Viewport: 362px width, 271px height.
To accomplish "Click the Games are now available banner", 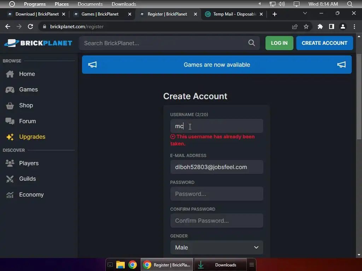I will pyautogui.click(x=217, y=65).
